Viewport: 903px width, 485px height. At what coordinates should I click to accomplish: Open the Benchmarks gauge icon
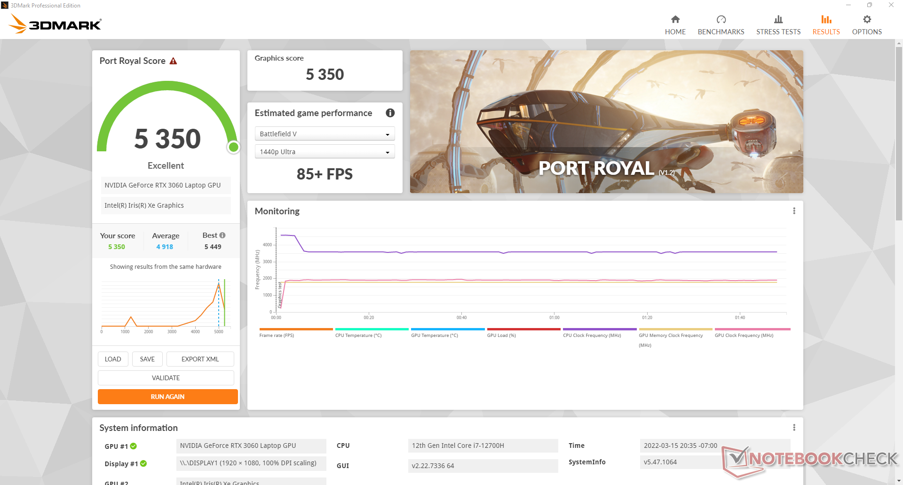(x=721, y=19)
